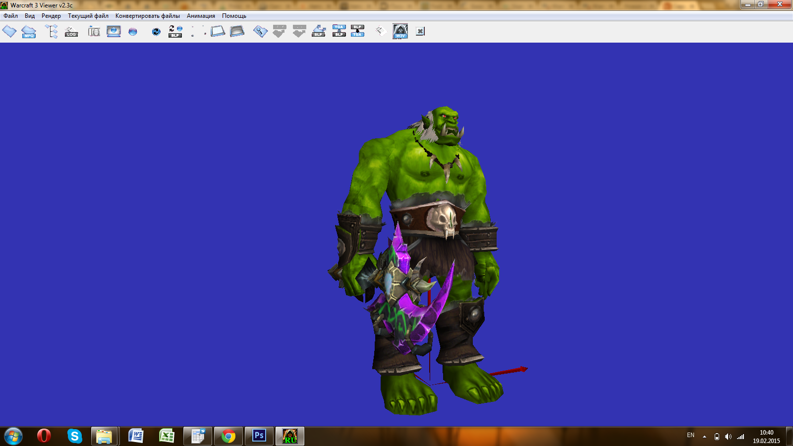The height and width of the screenshot is (446, 793).
Task: Click the speaker volume tray icon
Action: (728, 437)
